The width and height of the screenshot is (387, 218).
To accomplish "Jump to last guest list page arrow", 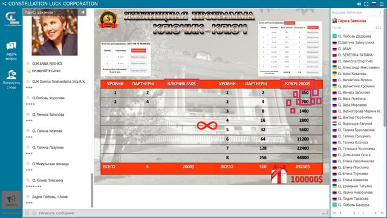I will tap(382, 213).
